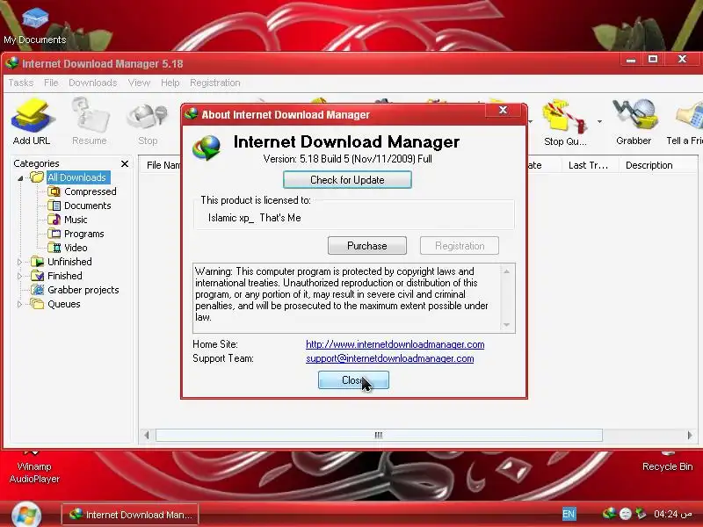Open the File menu

tap(51, 83)
